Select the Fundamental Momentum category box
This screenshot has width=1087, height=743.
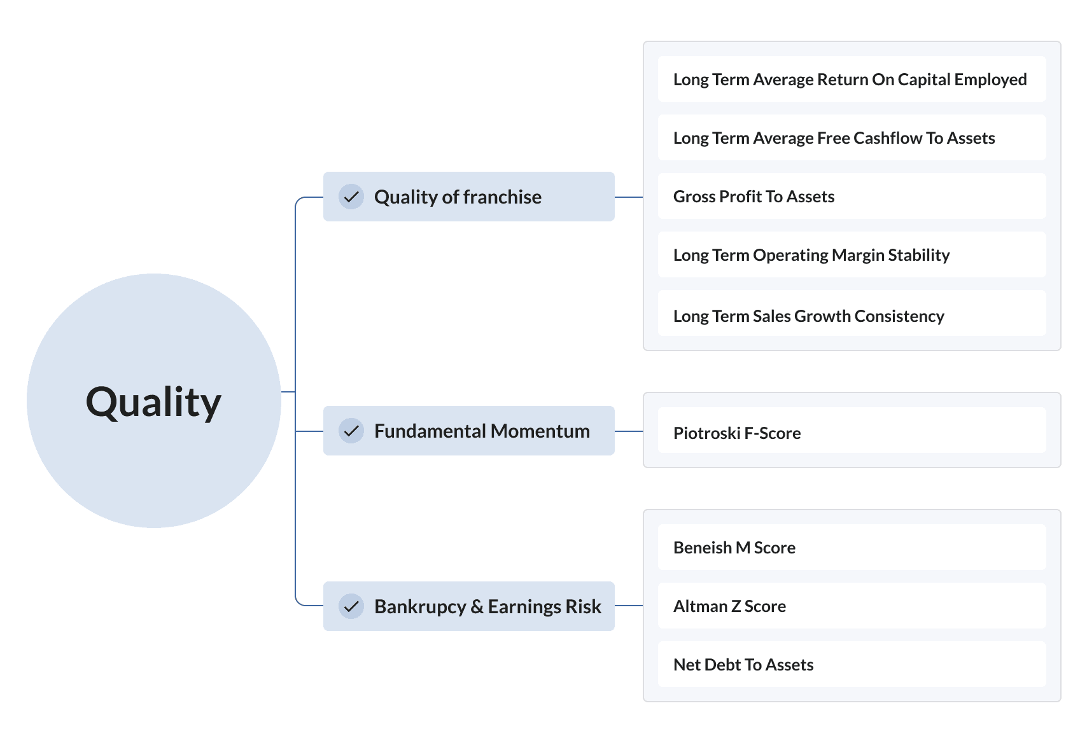tap(469, 431)
